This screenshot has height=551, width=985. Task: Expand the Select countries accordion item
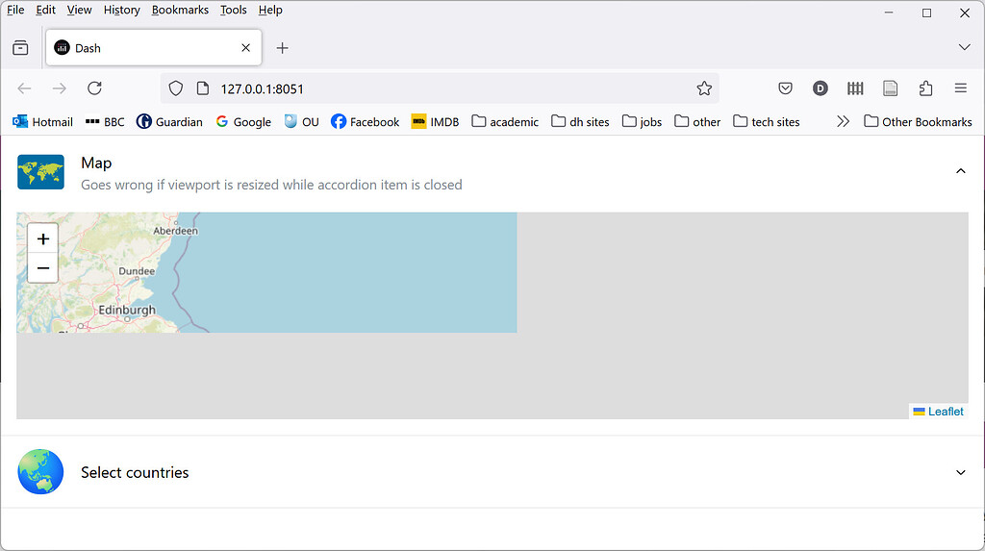coord(960,472)
